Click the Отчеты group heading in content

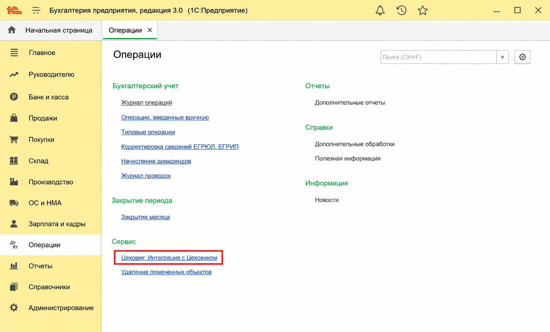coord(317,86)
